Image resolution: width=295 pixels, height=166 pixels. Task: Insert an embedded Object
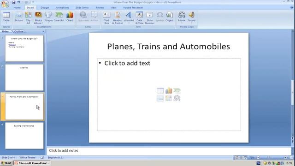(x=169, y=17)
